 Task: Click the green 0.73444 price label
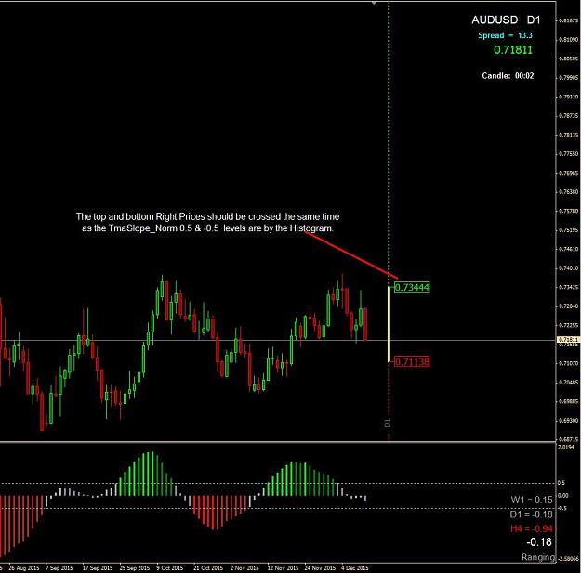click(x=412, y=287)
